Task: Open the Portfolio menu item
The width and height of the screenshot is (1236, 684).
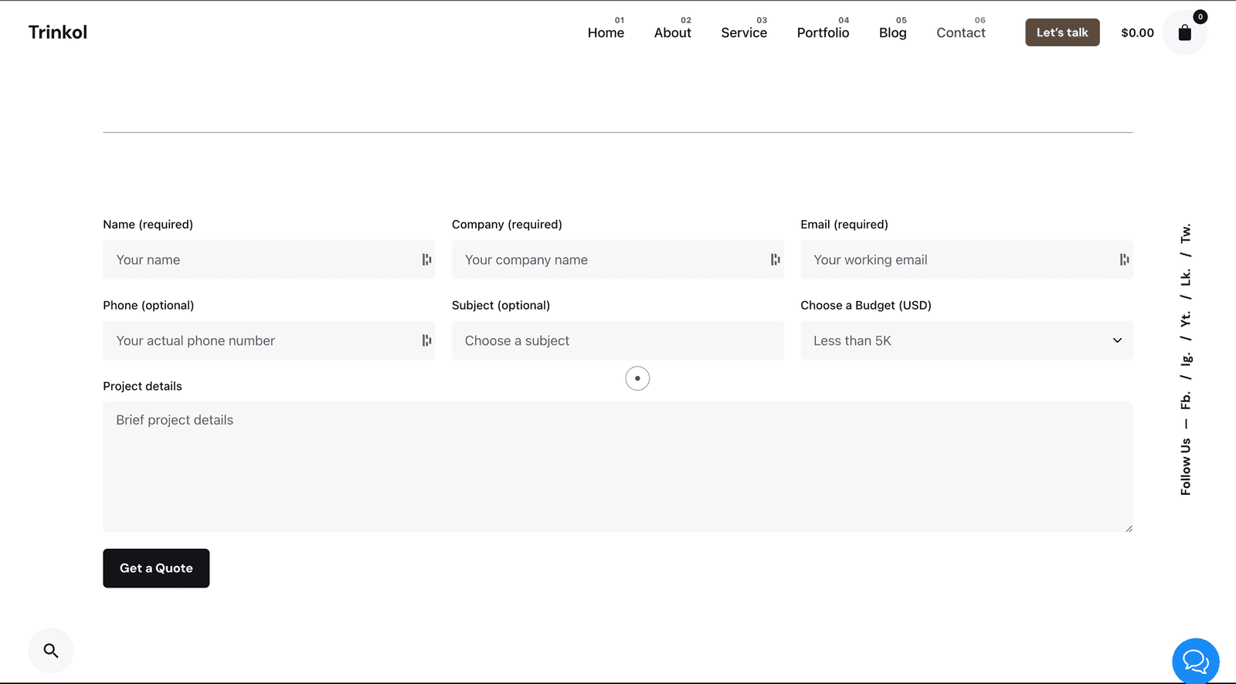Action: pyautogui.click(x=823, y=32)
